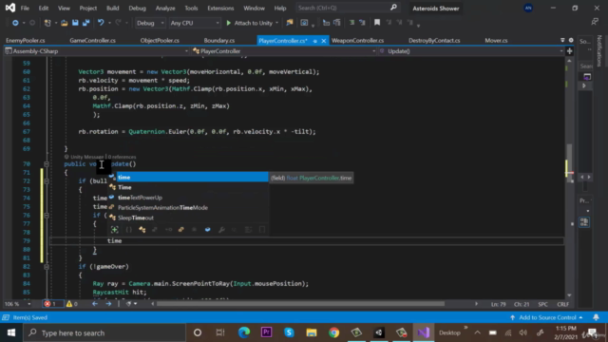Screen dimensions: 608x342
Task: Collapse the if block at line 72
Action: click(47, 181)
